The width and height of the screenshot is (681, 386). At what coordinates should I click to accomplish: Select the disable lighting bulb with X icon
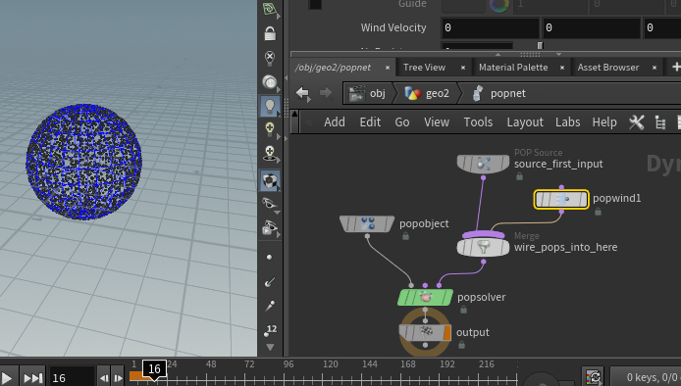click(270, 58)
